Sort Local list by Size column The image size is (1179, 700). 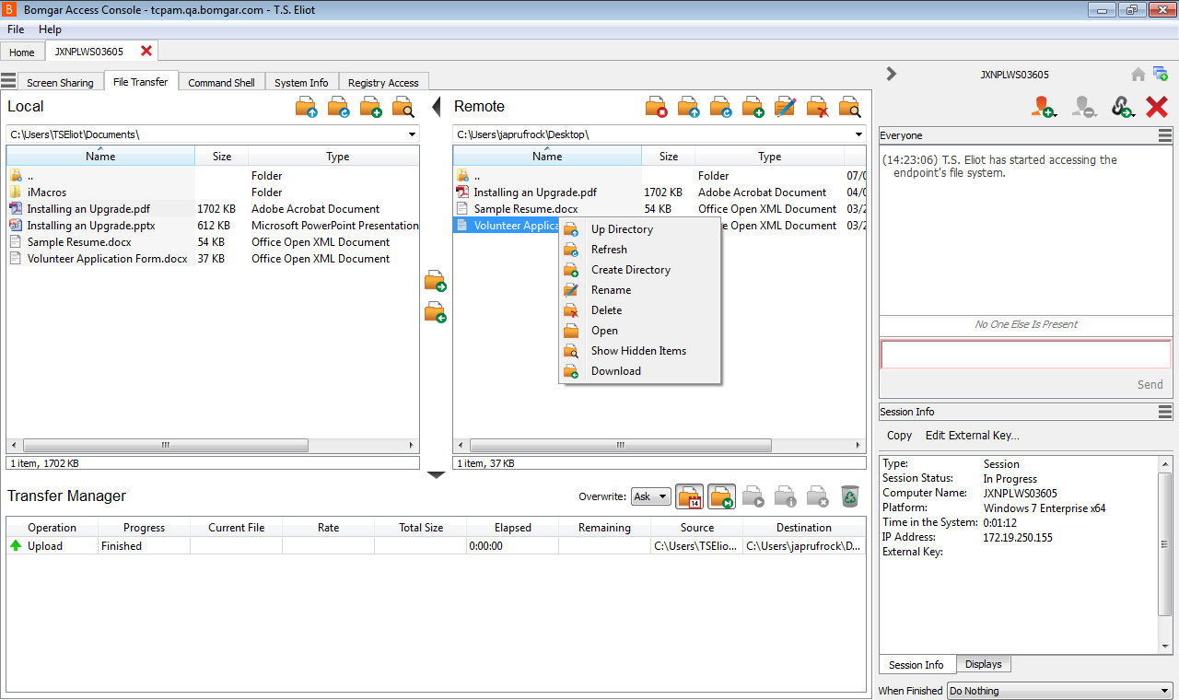(x=222, y=156)
